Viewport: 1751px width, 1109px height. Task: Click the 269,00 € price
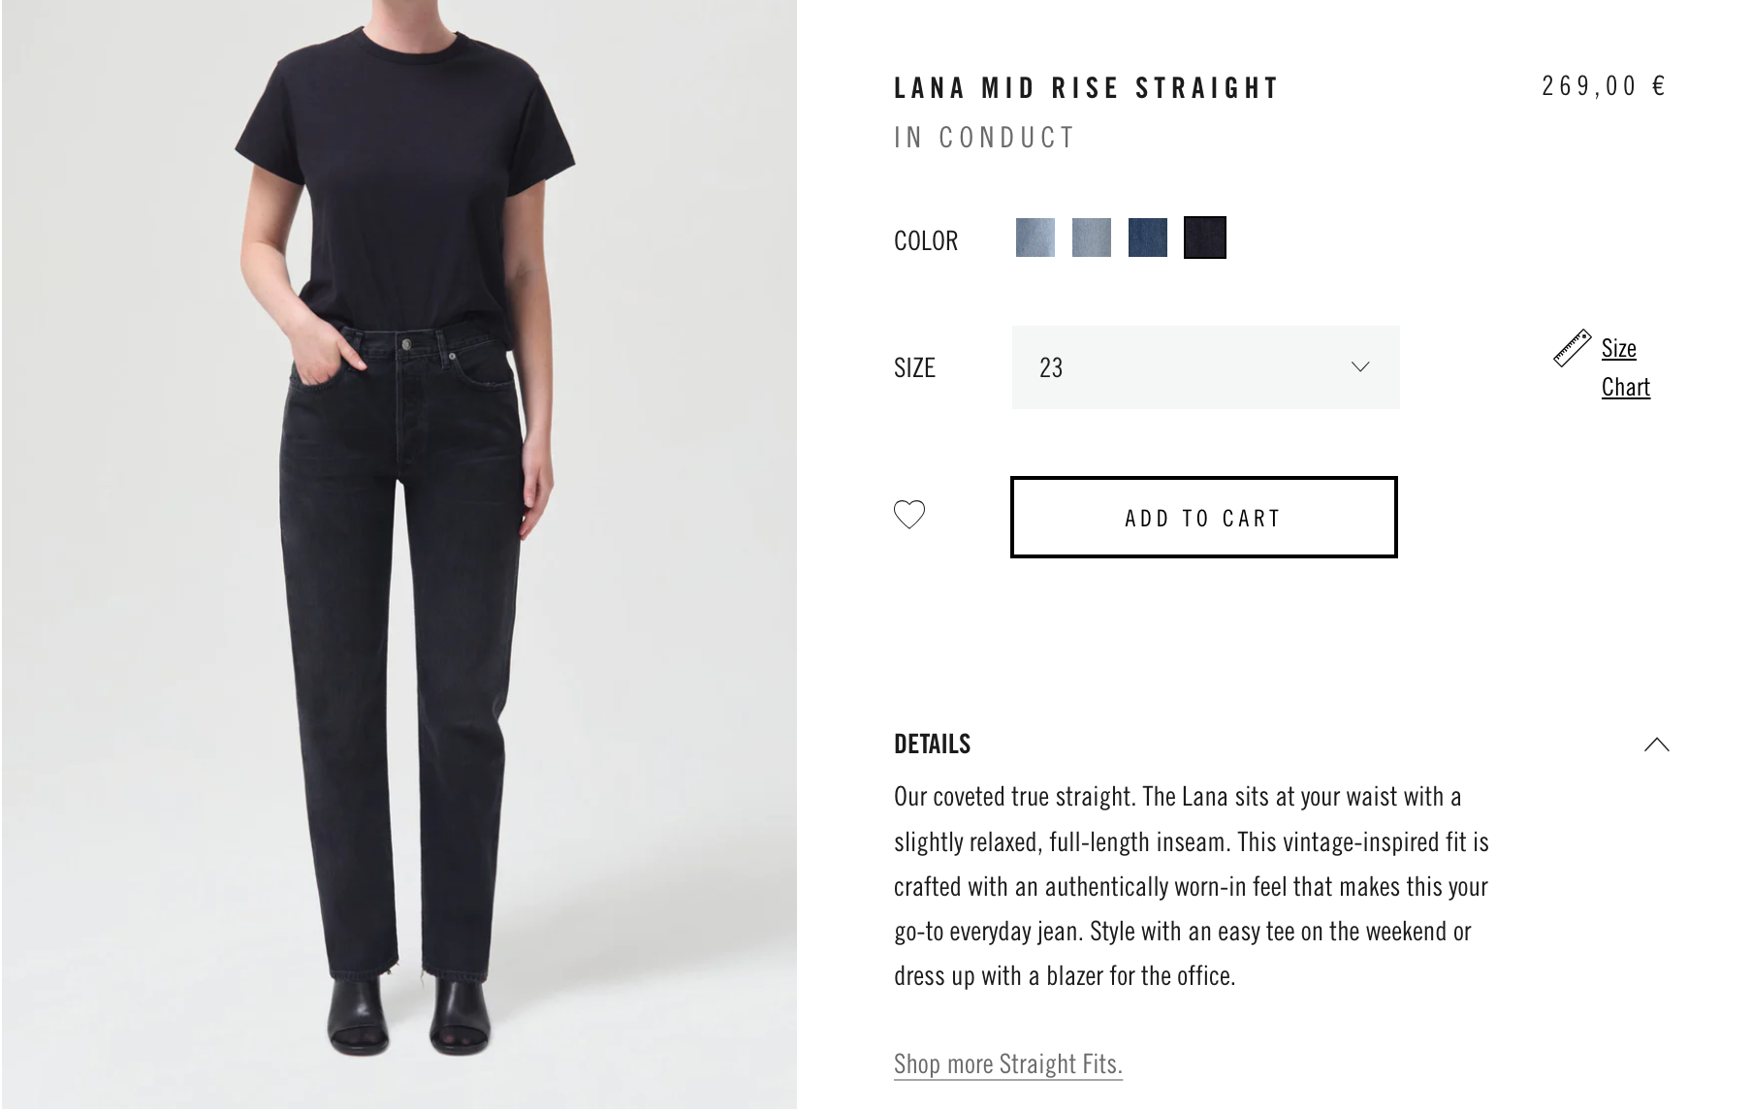click(1604, 86)
